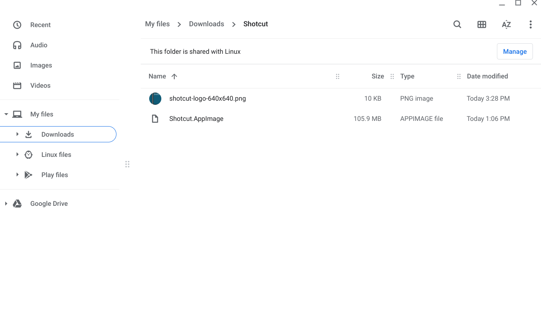Viewport: 541px width, 317px height.
Task: Close the Files window
Action: 534,3
